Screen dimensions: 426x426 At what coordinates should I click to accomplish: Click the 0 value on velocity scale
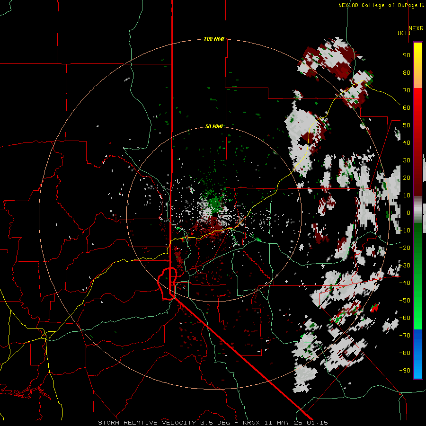pyautogui.click(x=408, y=213)
